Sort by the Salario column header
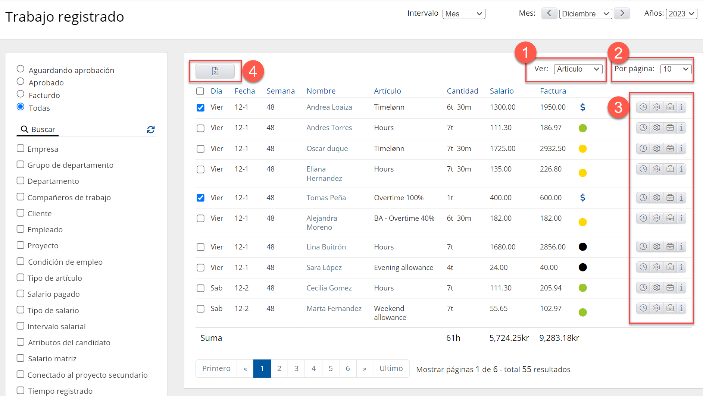The width and height of the screenshot is (703, 396). (x=502, y=91)
